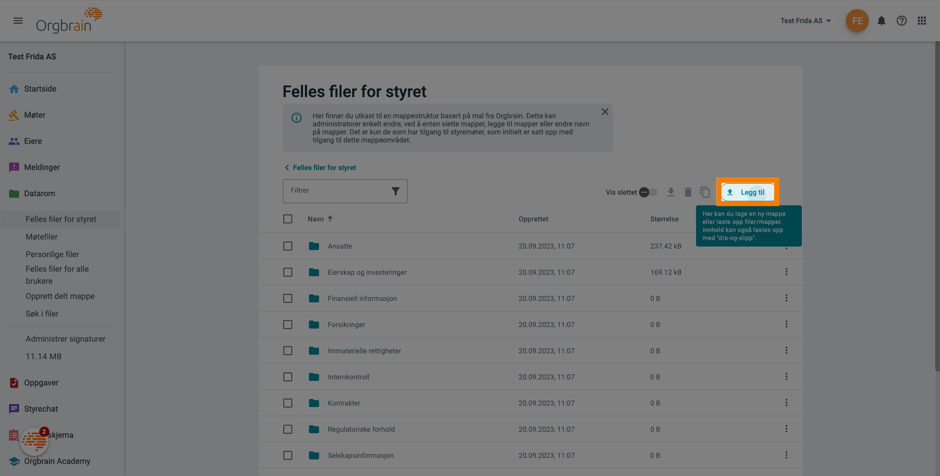940x476 pixels.
Task: Open the notifications bell
Action: [882, 21]
